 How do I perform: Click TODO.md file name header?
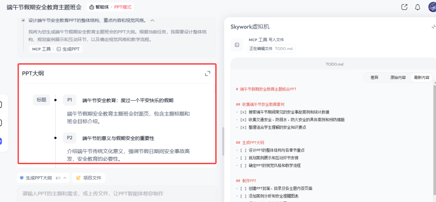click(334, 64)
